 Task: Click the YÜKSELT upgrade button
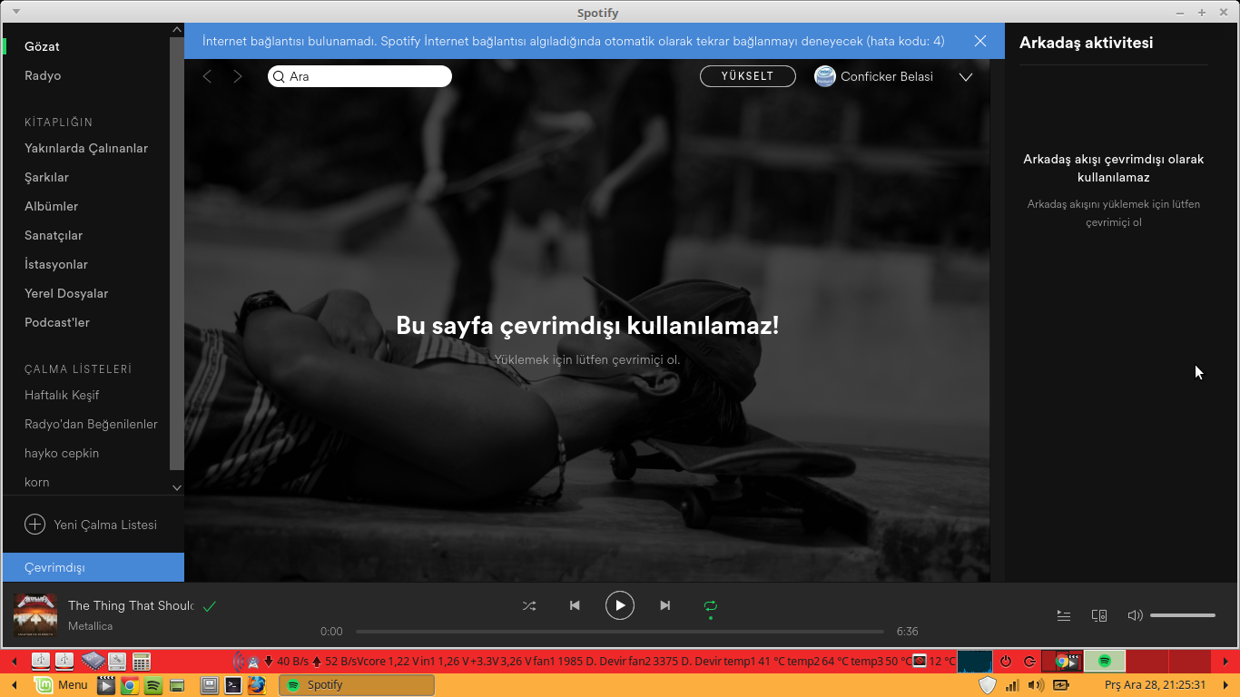point(748,76)
